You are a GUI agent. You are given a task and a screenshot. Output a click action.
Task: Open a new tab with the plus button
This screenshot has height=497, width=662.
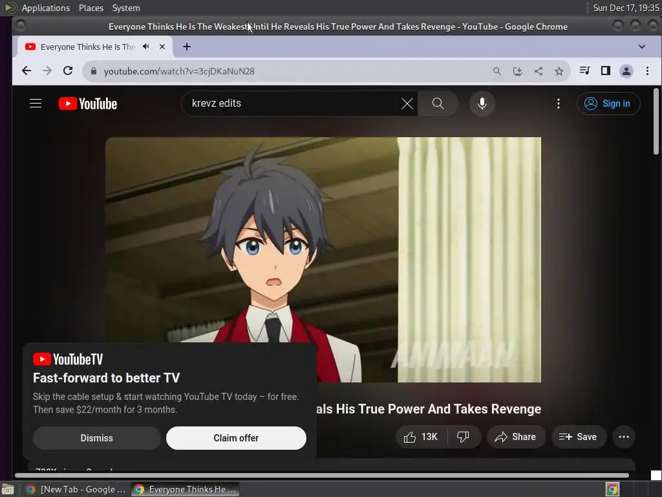point(187,47)
